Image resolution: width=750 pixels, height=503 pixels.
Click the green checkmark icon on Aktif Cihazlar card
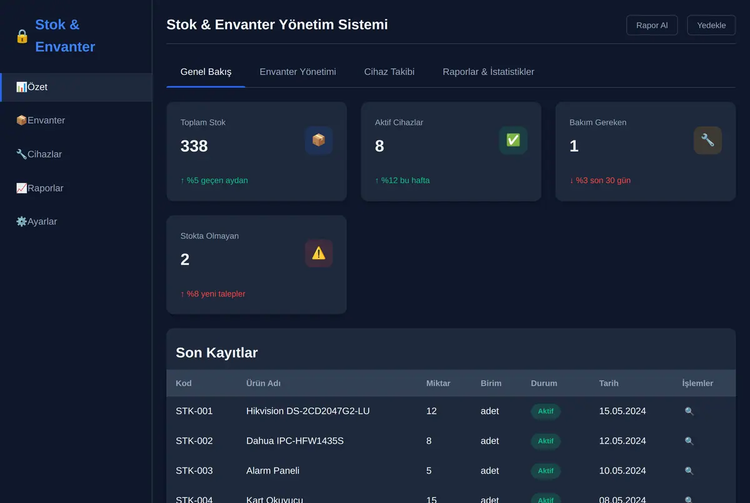click(513, 140)
